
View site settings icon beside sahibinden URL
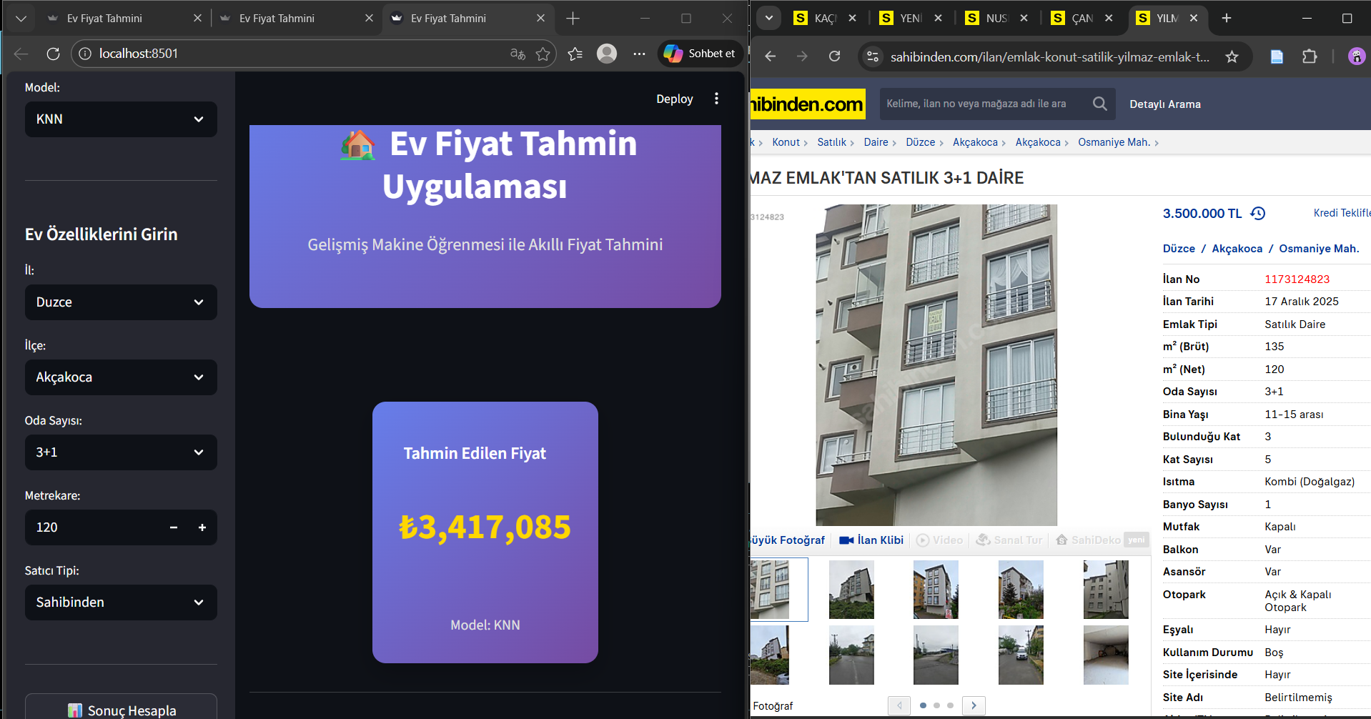point(873,56)
